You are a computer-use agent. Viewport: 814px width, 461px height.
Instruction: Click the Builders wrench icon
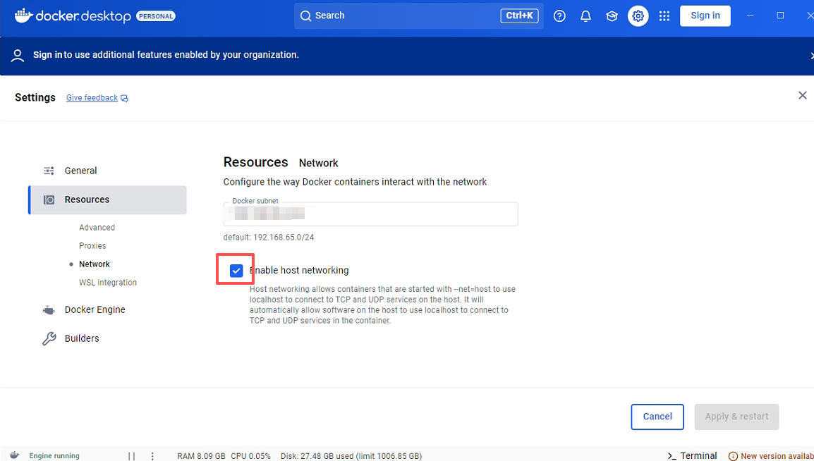pos(49,338)
